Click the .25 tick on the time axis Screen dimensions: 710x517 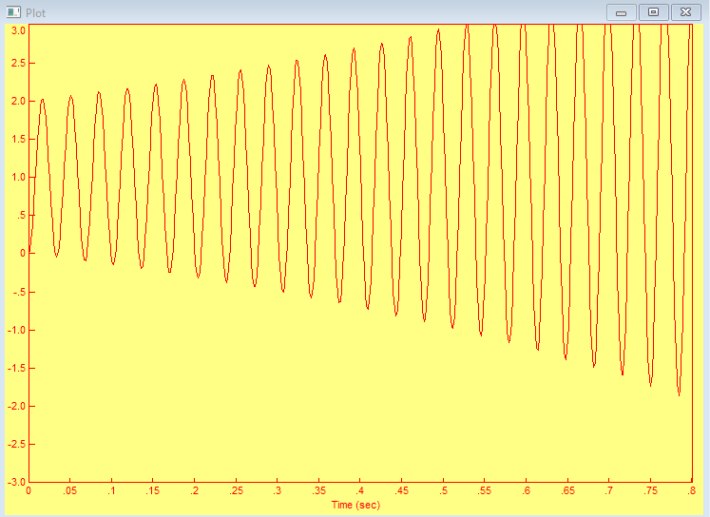tap(236, 491)
